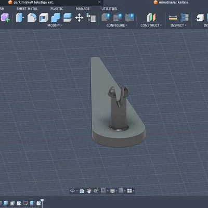Choose the Fillet tool icon

tap(32, 18)
